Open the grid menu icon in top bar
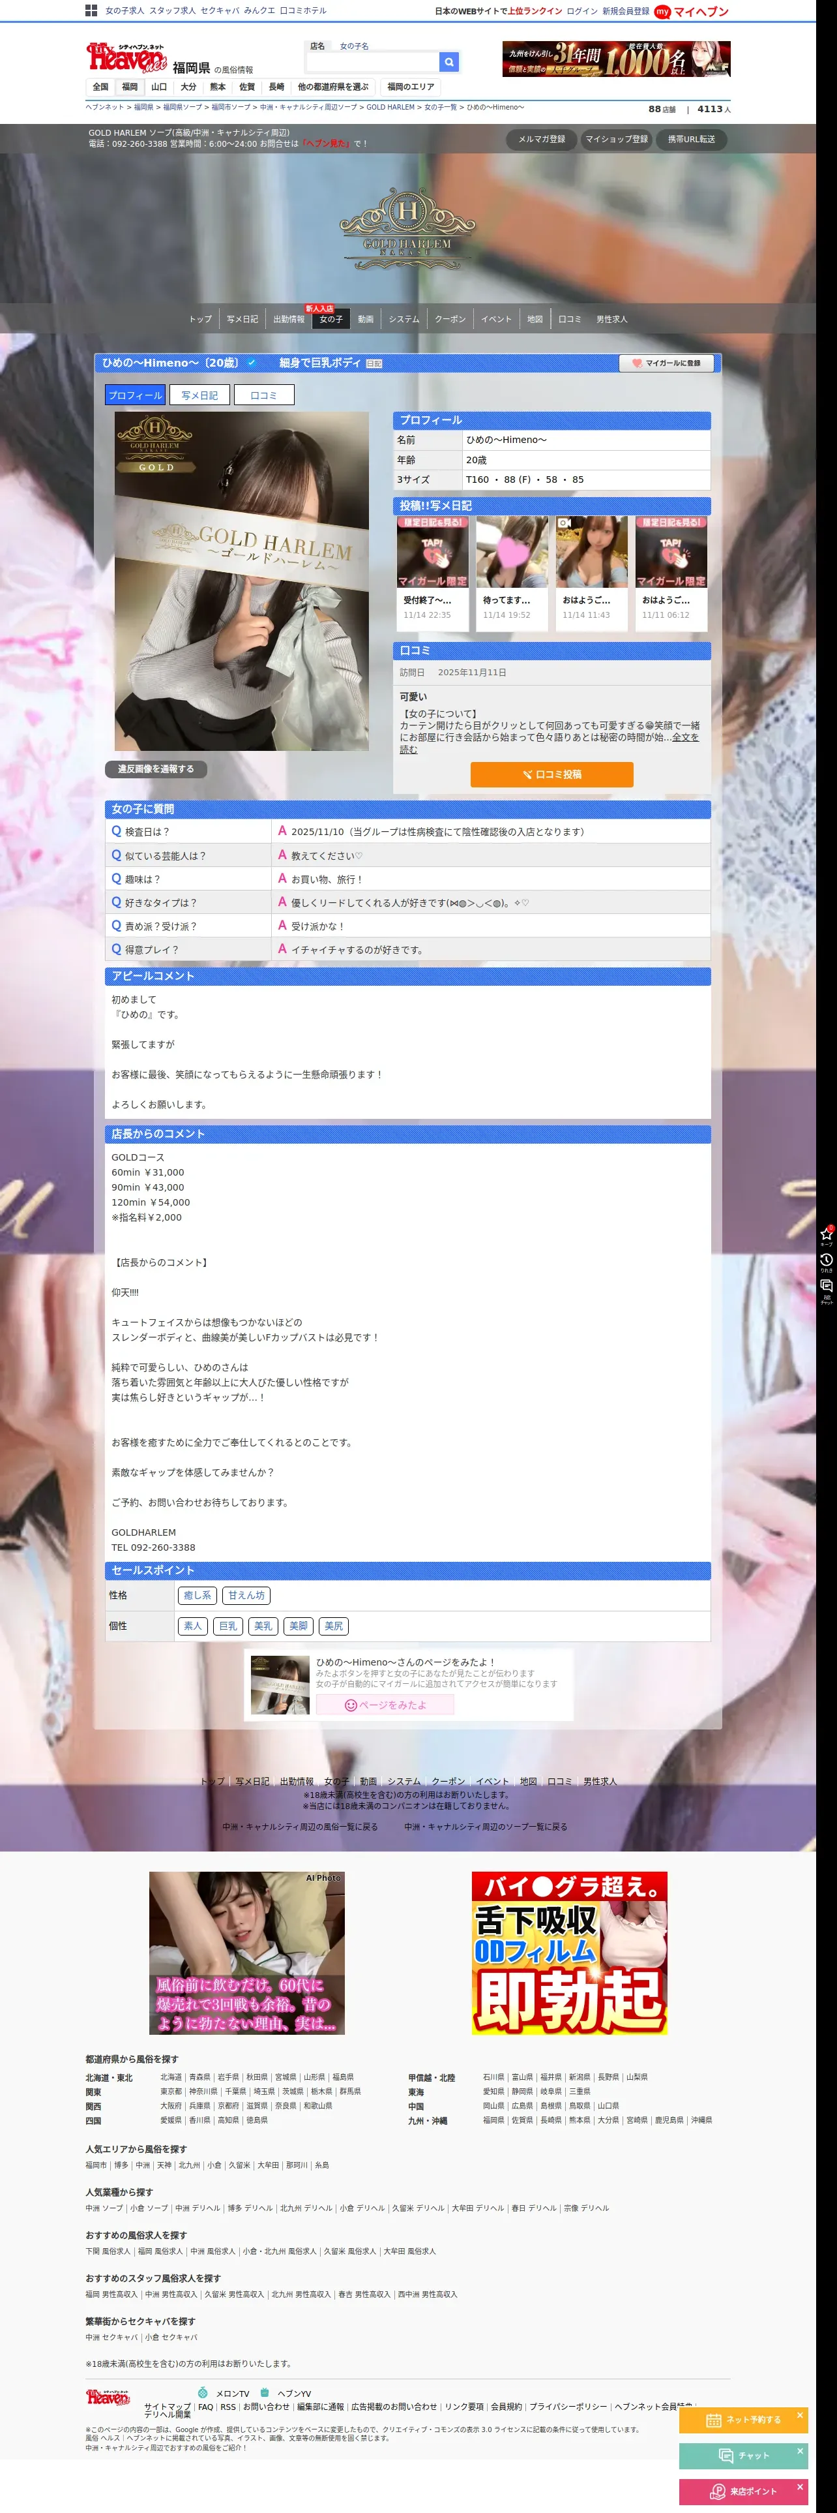The height and width of the screenshot is (2513, 837). pyautogui.click(x=91, y=10)
